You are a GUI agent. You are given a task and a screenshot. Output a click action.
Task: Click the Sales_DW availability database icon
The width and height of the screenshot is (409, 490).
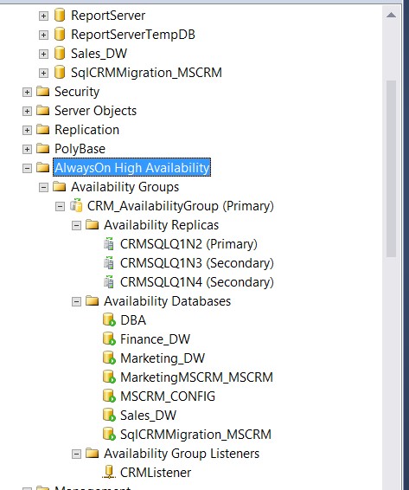point(109,416)
